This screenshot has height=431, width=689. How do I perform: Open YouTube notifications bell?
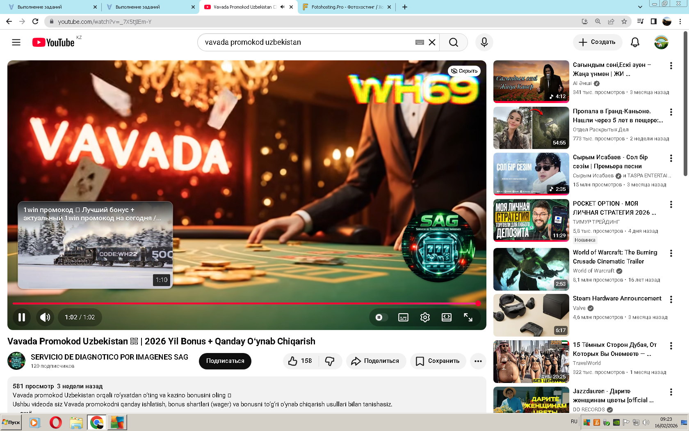click(x=635, y=42)
